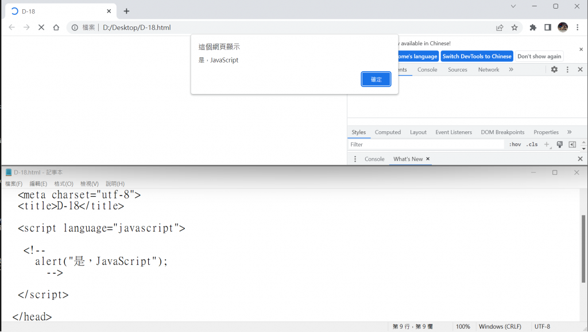This screenshot has width=588, height=332.
Task: Minimize the Chrome window
Action: (x=535, y=6)
